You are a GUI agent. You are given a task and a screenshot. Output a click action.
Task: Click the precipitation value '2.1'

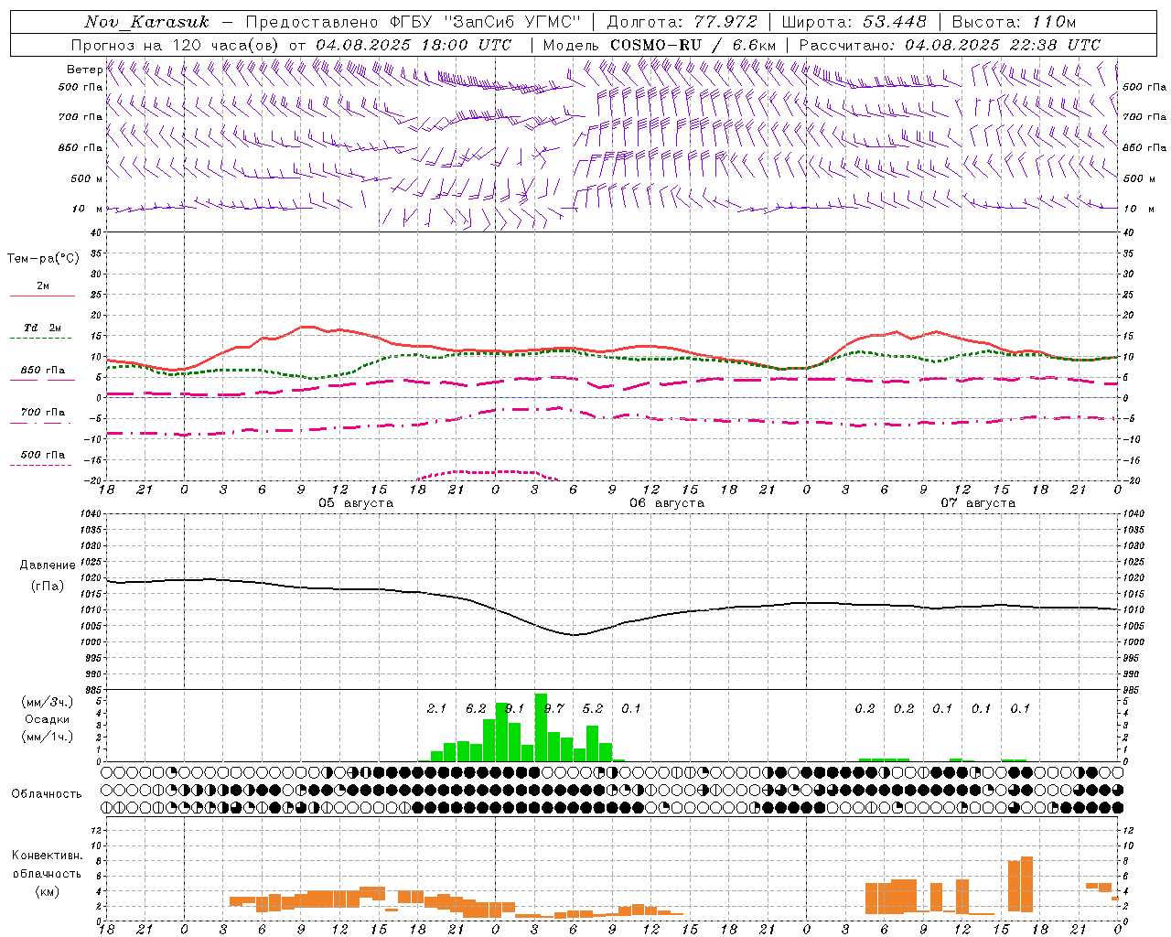click(x=436, y=708)
